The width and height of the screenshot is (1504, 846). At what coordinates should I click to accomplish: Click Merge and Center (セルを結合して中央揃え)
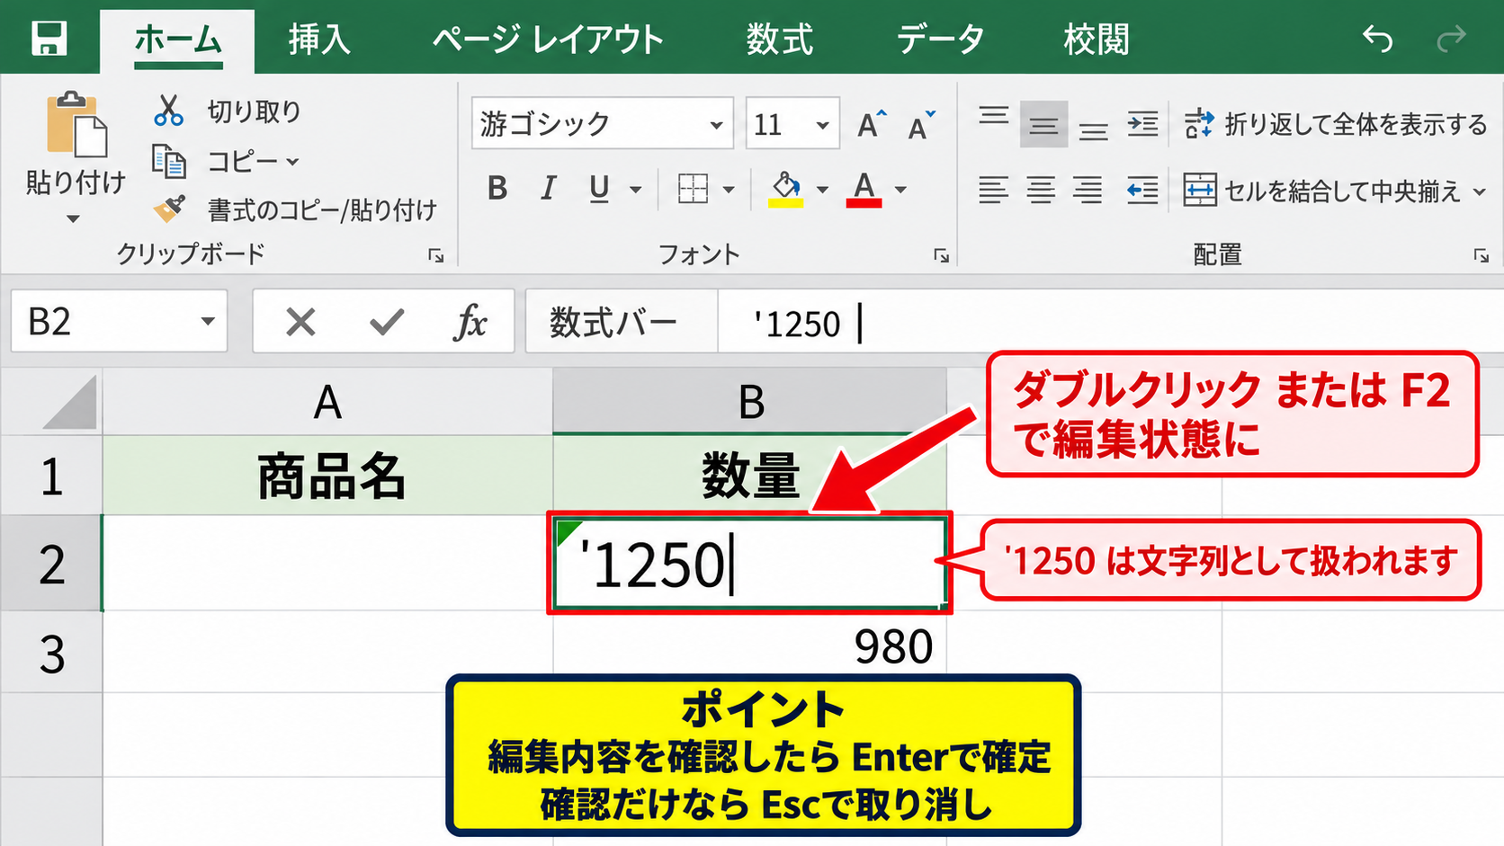click(x=1321, y=191)
